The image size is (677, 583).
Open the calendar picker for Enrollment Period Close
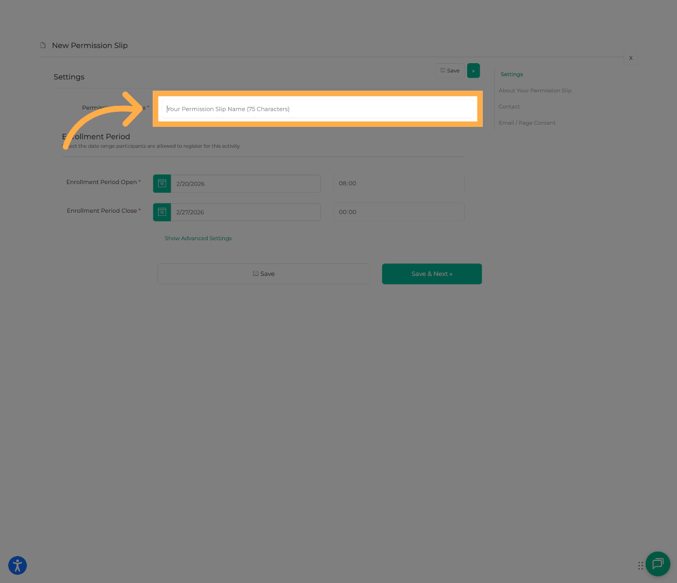click(x=162, y=212)
